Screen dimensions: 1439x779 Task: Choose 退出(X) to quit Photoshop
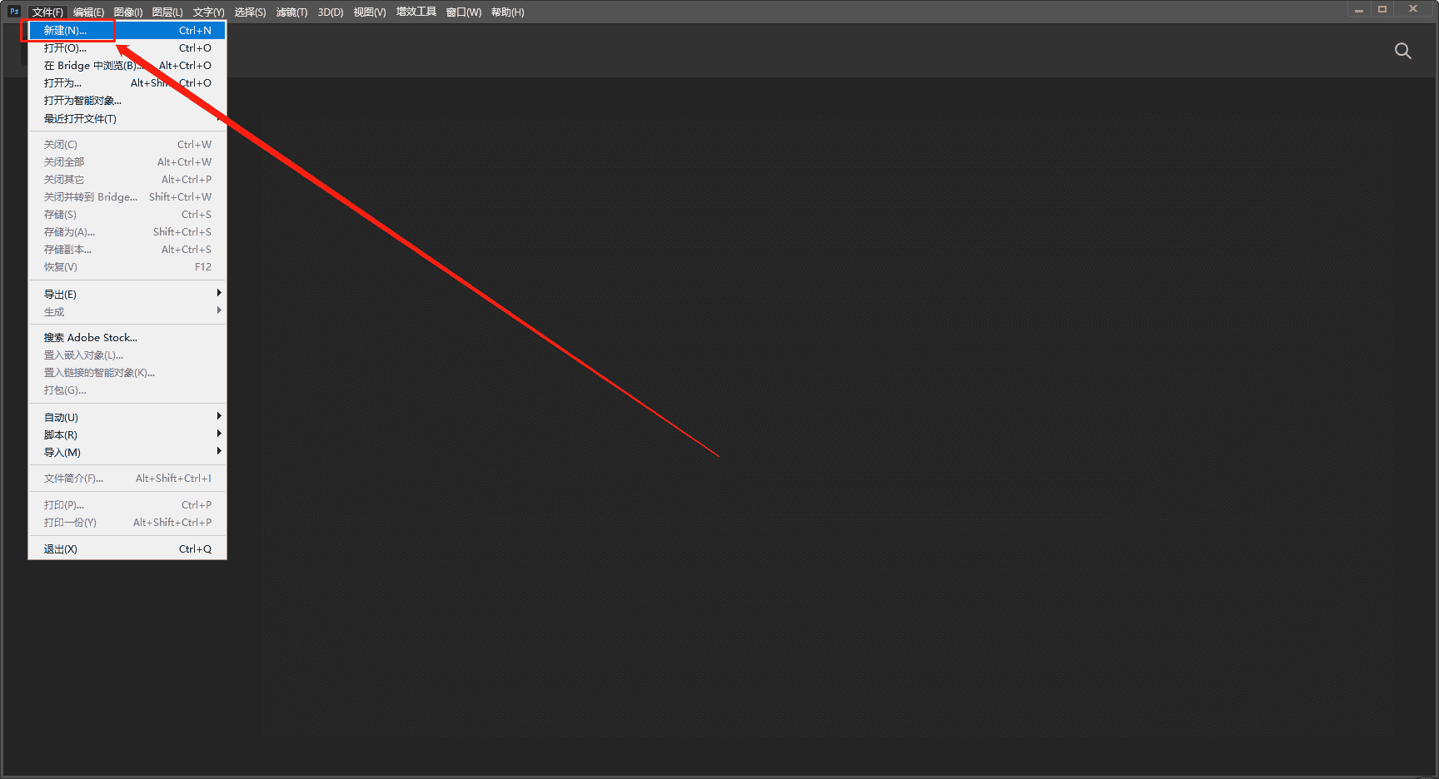point(127,548)
